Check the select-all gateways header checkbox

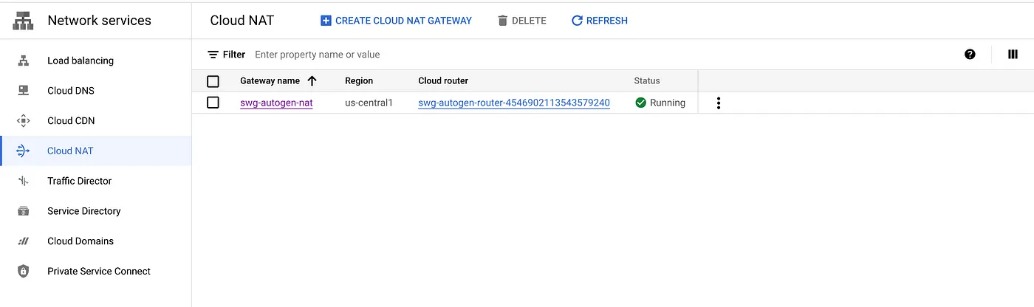(x=213, y=81)
